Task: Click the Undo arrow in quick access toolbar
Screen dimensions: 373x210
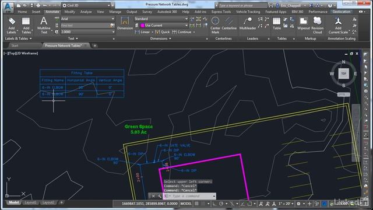Action: tap(45, 5)
